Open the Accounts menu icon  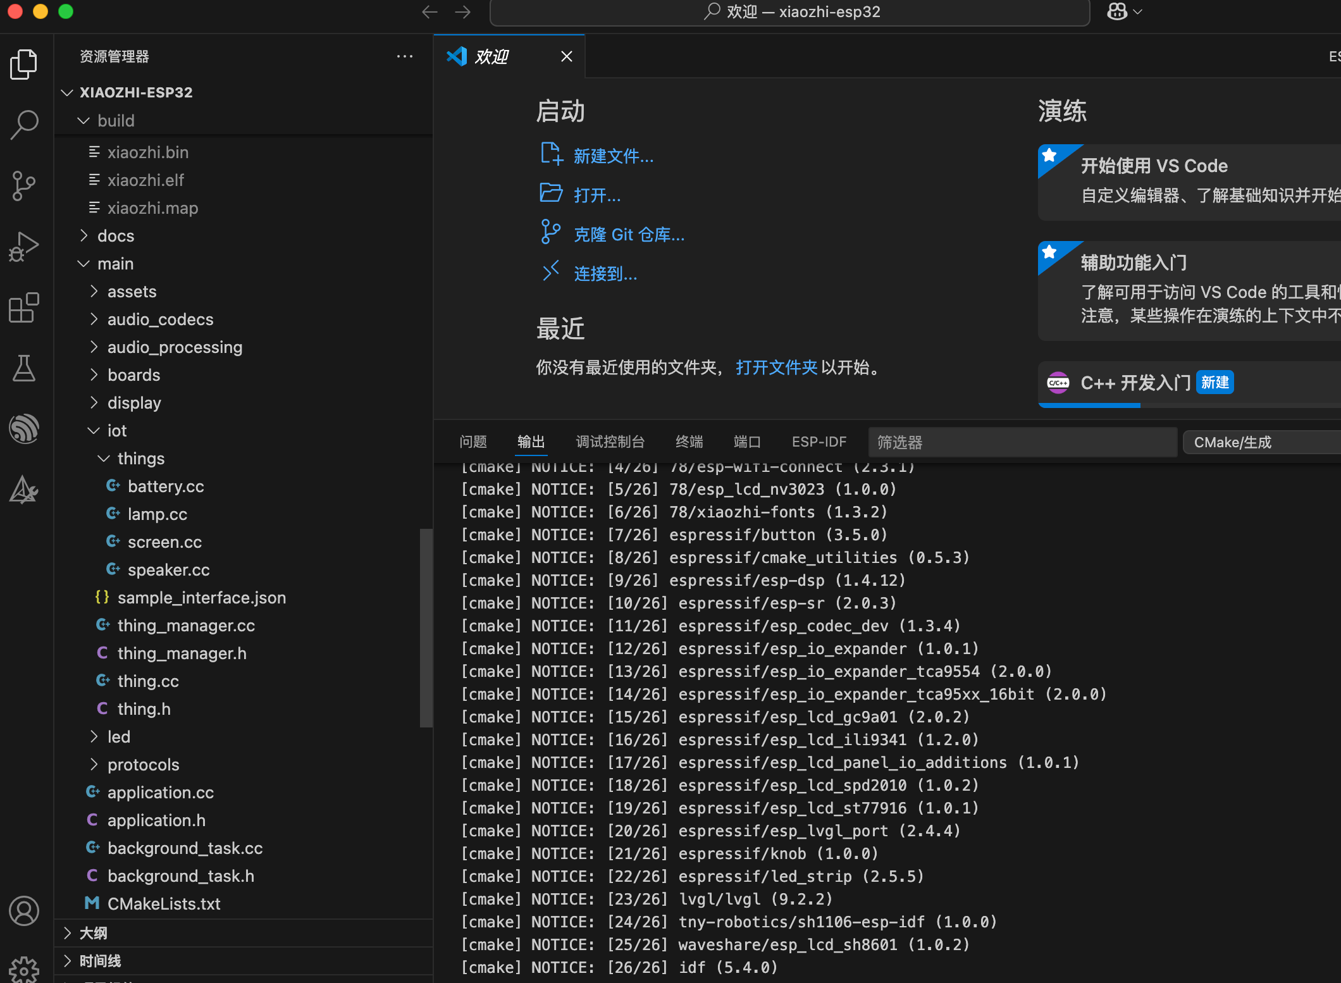tap(25, 911)
